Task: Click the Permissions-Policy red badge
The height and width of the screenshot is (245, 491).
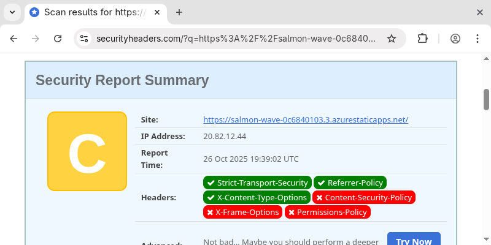Action: pos(328,212)
